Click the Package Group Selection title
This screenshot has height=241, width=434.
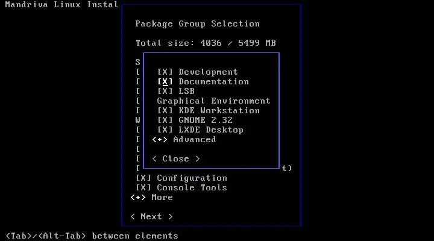point(198,23)
